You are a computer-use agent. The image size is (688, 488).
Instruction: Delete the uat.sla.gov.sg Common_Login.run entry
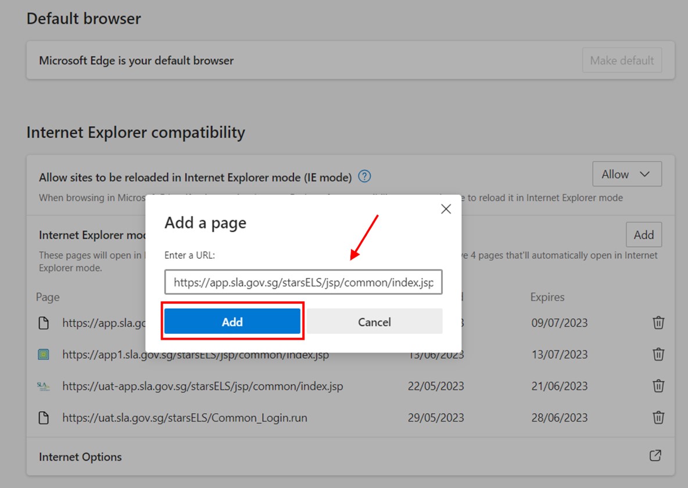pos(658,418)
